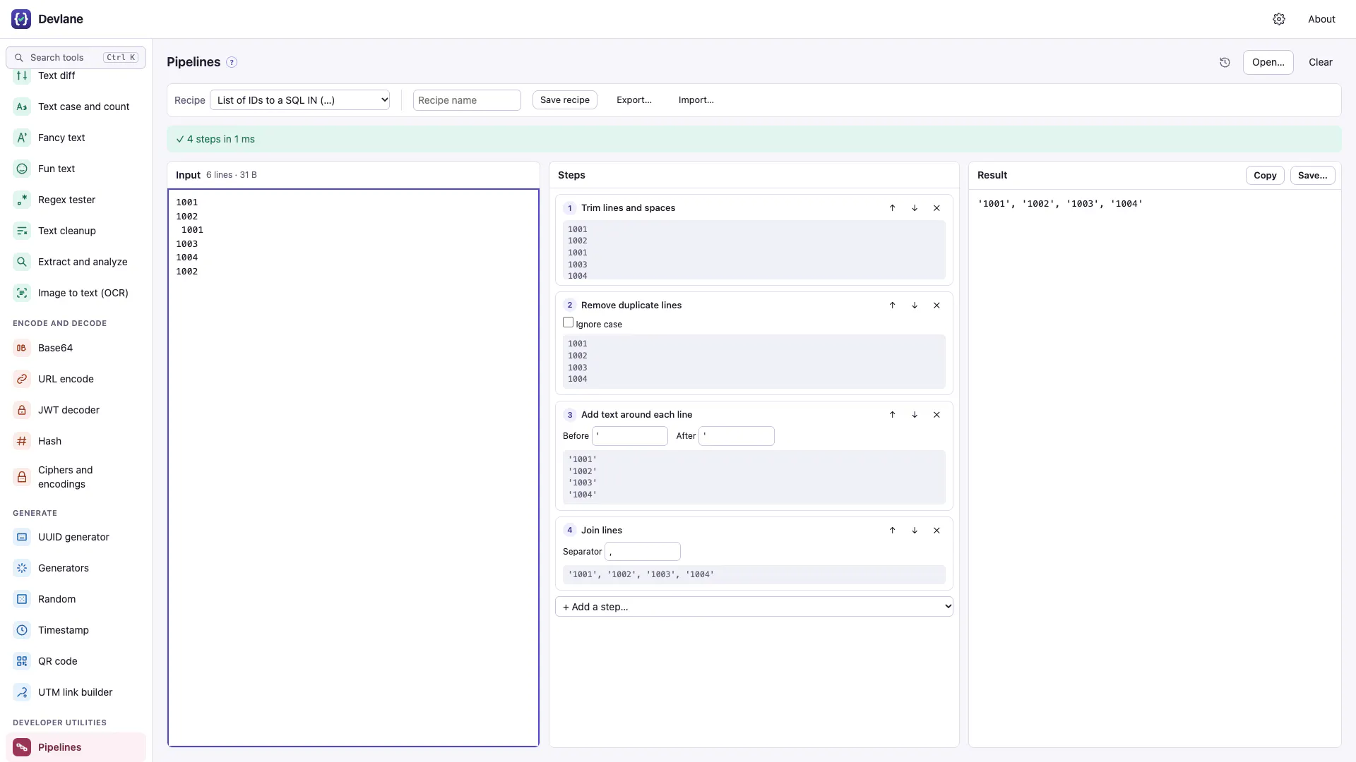Click the Pipelines help question mark icon
The height and width of the screenshot is (762, 1356).
pos(232,62)
